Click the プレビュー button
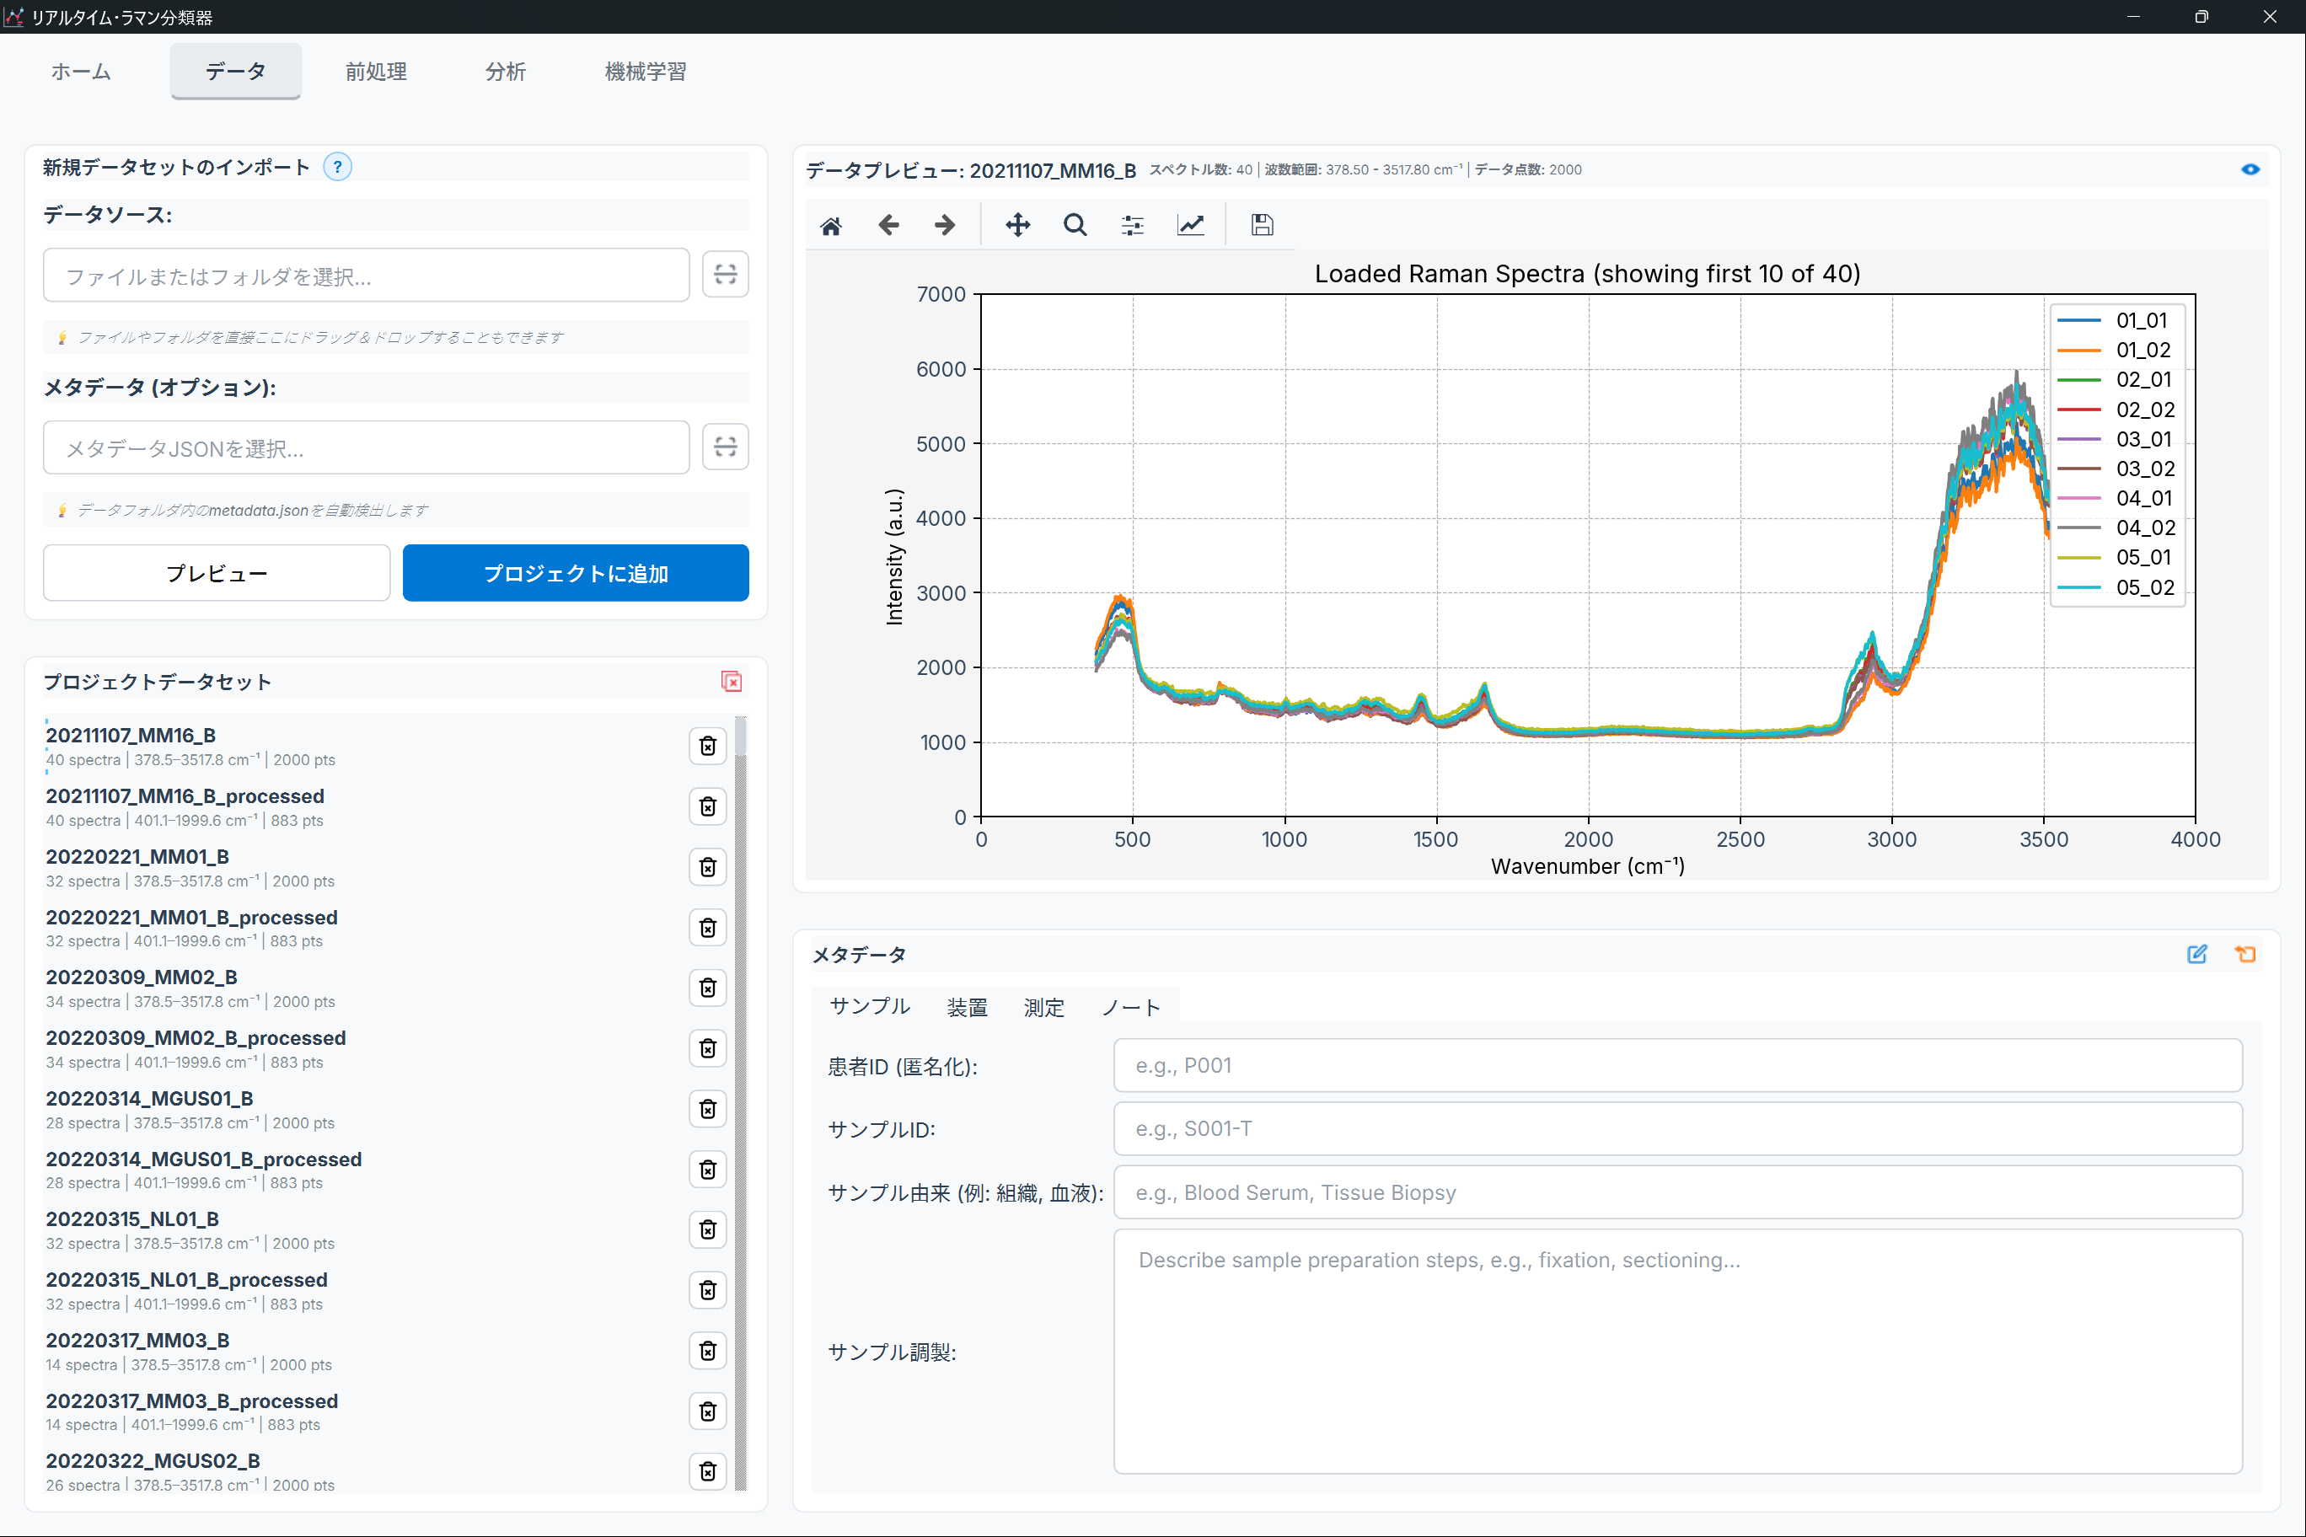Image resolution: width=2306 pixels, height=1537 pixels. coord(217,574)
